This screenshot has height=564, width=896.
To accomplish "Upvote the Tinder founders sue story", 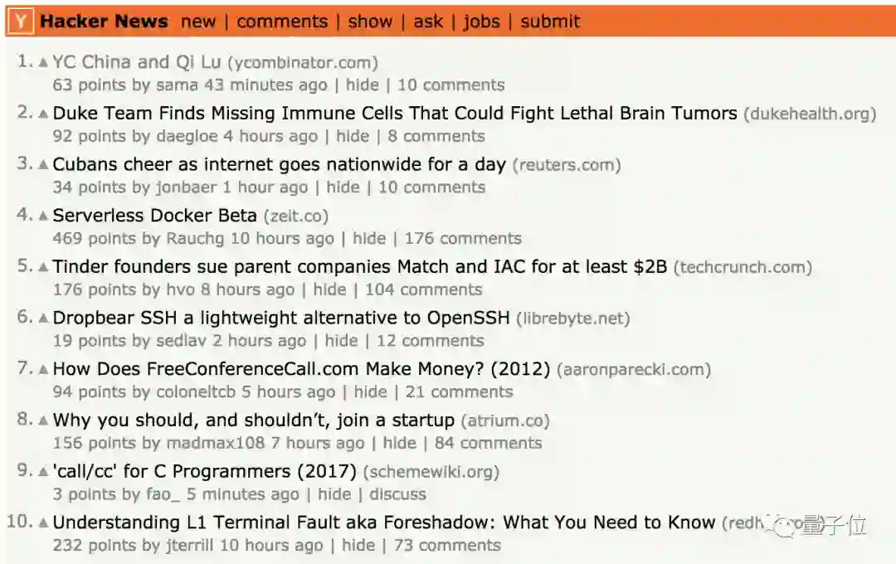I will click(43, 268).
